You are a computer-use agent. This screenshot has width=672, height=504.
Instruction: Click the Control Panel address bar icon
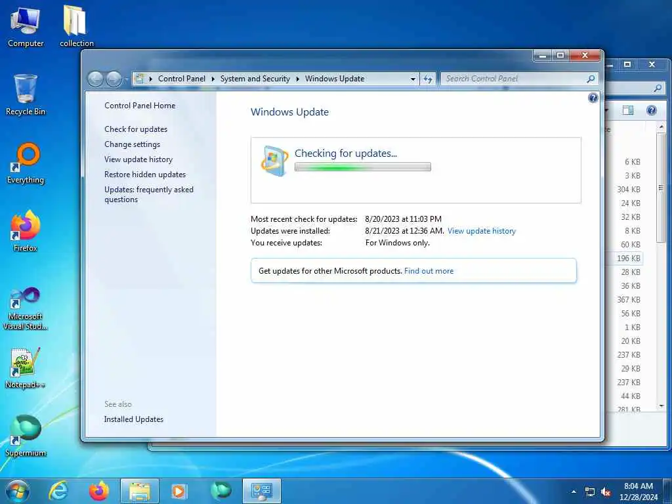point(139,79)
